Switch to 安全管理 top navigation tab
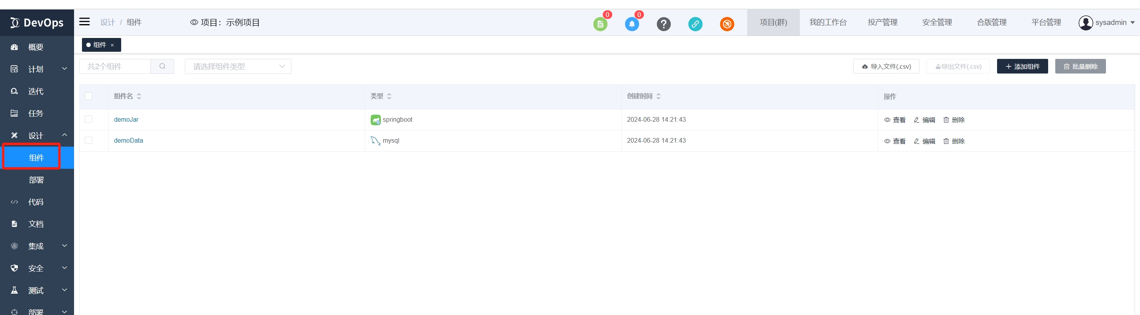 pyautogui.click(x=937, y=23)
